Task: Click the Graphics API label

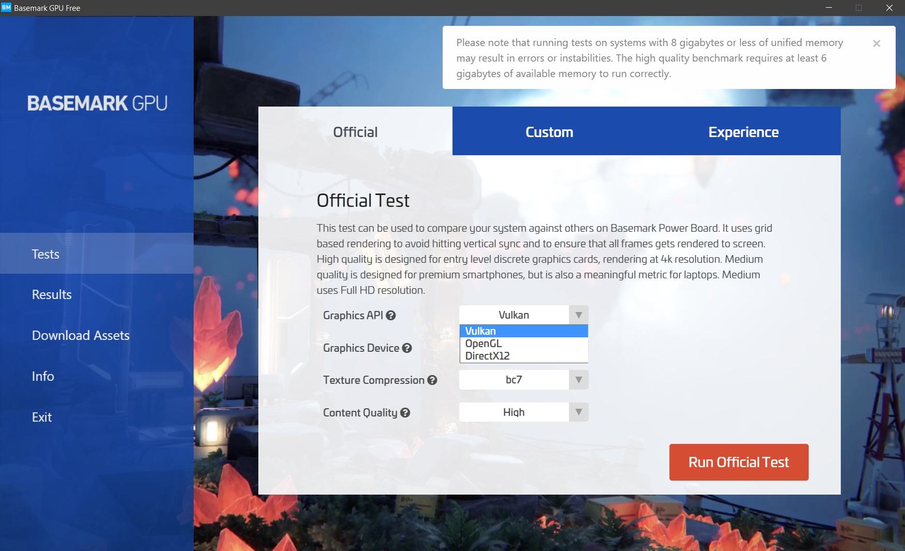Action: click(353, 316)
